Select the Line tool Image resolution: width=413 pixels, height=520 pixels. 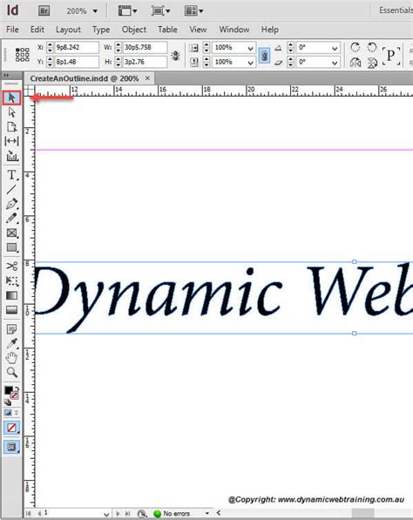click(x=11, y=189)
